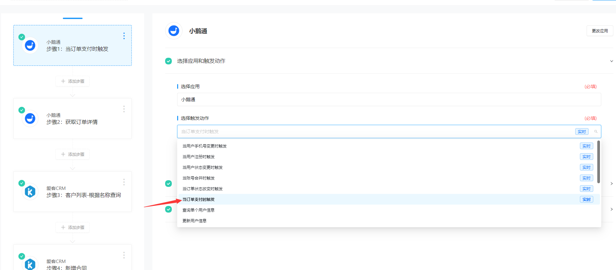Select 当用户状态变更时触发 option
The height and width of the screenshot is (270, 616).
tap(389, 168)
